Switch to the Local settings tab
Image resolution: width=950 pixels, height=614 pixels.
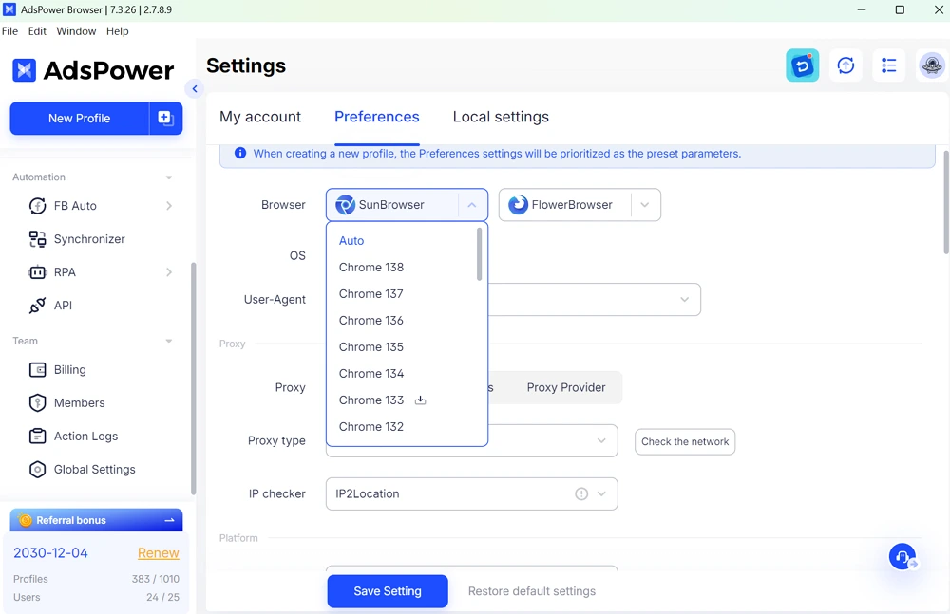click(x=501, y=117)
